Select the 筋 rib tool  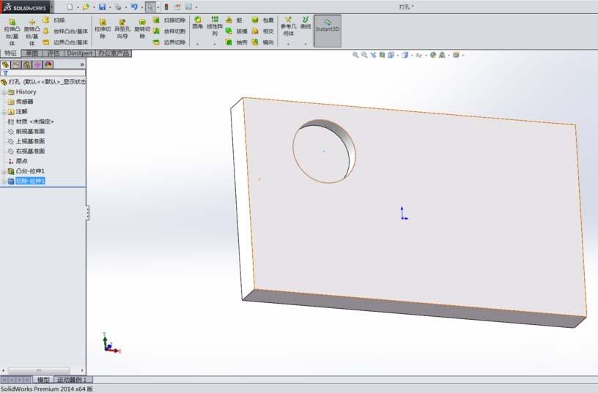click(x=234, y=20)
